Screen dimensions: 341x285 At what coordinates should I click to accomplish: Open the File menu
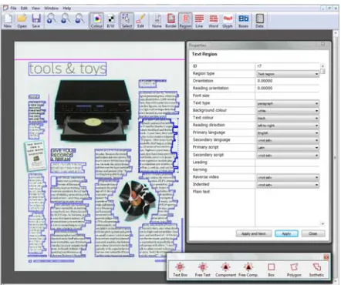(x=13, y=8)
